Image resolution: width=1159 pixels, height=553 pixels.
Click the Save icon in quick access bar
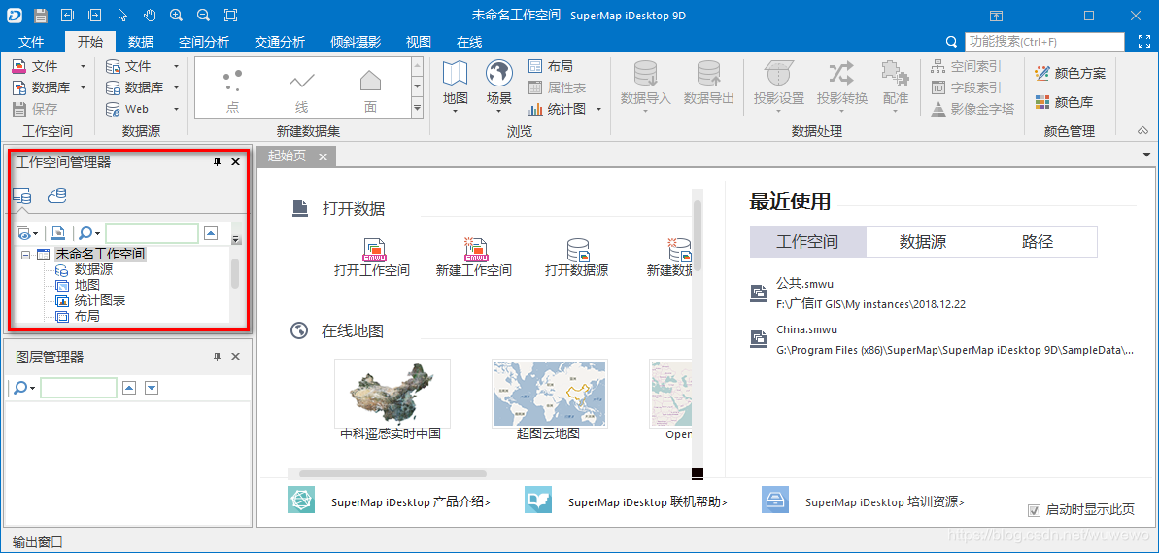click(41, 15)
